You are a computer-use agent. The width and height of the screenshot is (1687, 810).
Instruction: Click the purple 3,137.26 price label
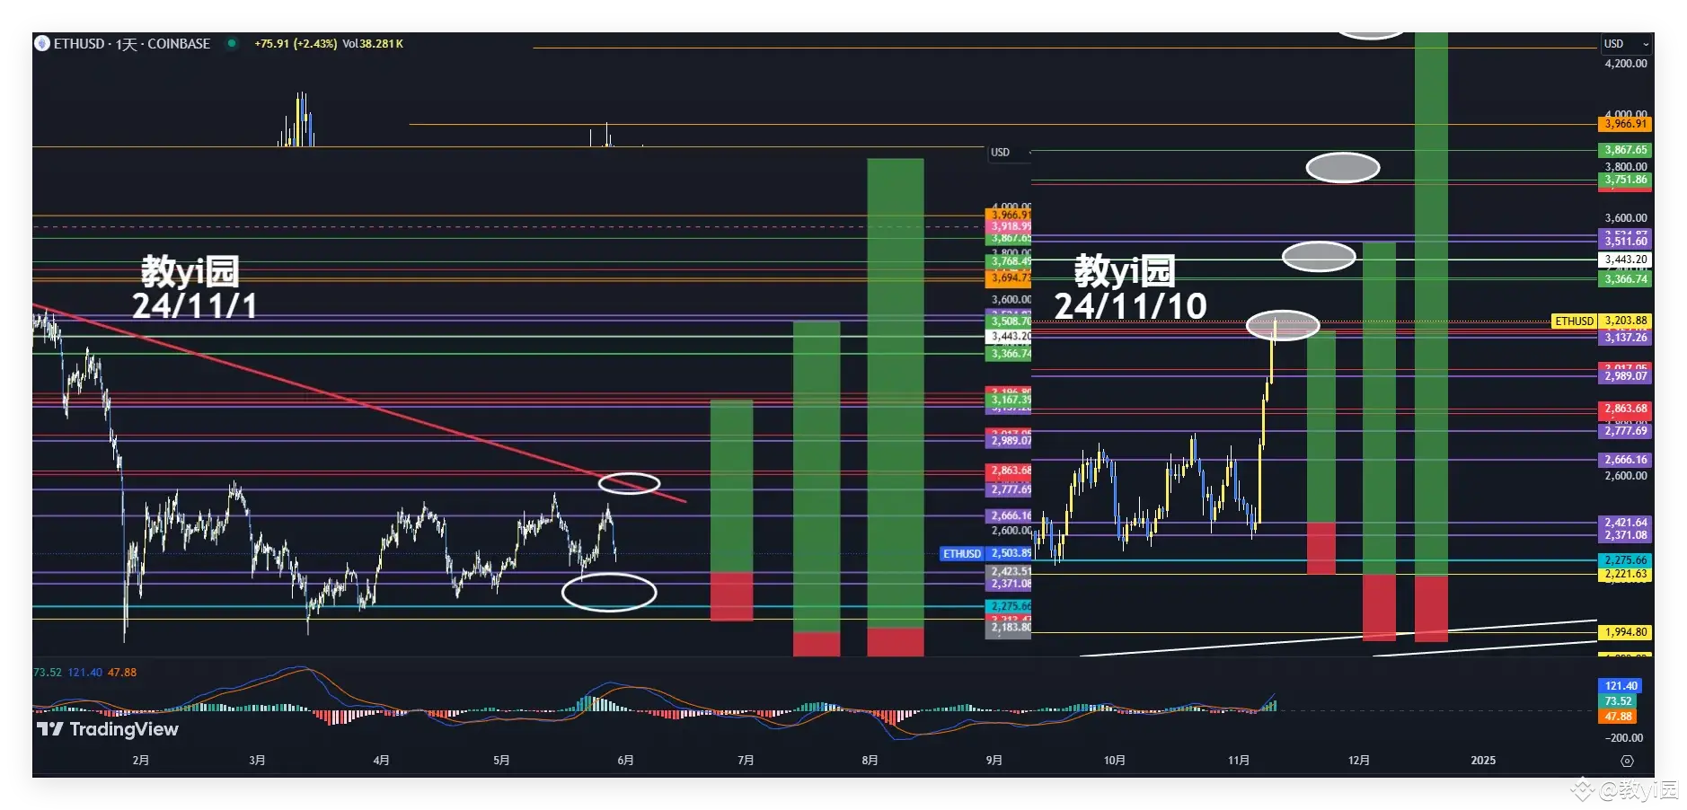tap(1626, 338)
